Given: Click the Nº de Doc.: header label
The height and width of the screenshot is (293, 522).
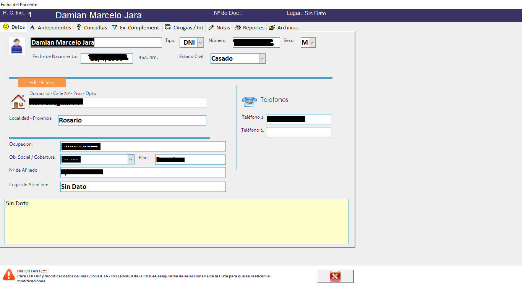Looking at the screenshot, I should coord(228,13).
